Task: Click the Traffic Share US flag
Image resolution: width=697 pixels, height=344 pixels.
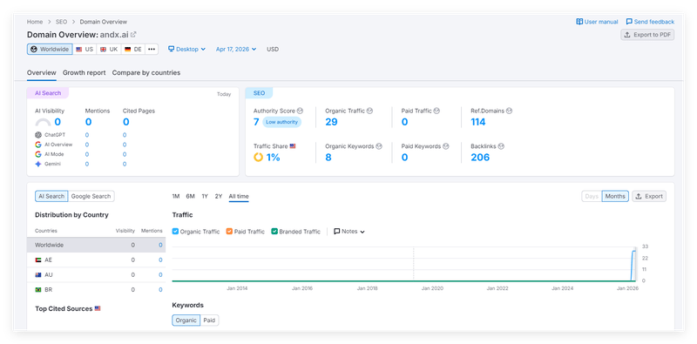Action: pyautogui.click(x=293, y=146)
